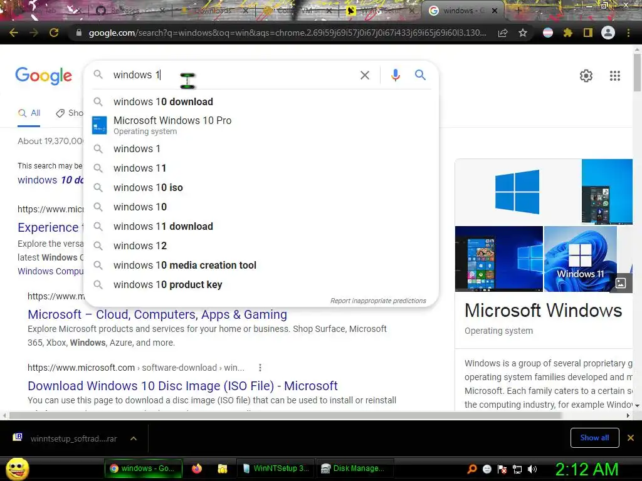Open Microsoft – Cloud, Computers, Apps & Gaming result
Image resolution: width=642 pixels, height=481 pixels.
point(157,314)
